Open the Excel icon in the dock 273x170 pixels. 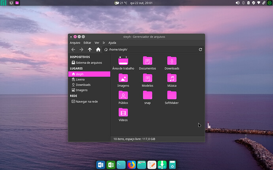click(x=111, y=164)
